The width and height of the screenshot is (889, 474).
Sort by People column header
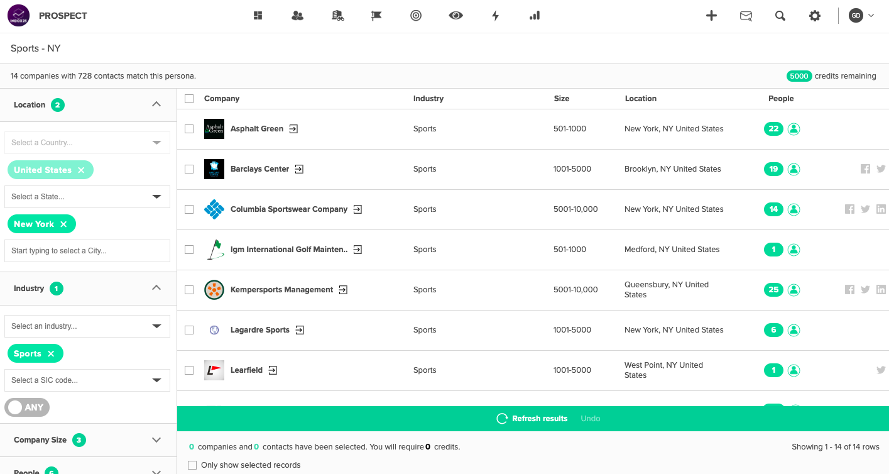(x=781, y=99)
